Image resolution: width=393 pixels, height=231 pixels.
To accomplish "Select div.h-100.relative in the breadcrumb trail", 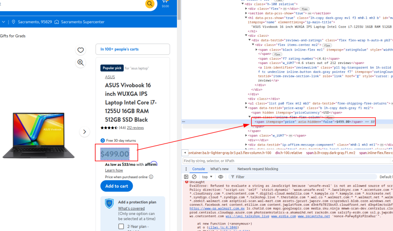I will click(289, 153).
